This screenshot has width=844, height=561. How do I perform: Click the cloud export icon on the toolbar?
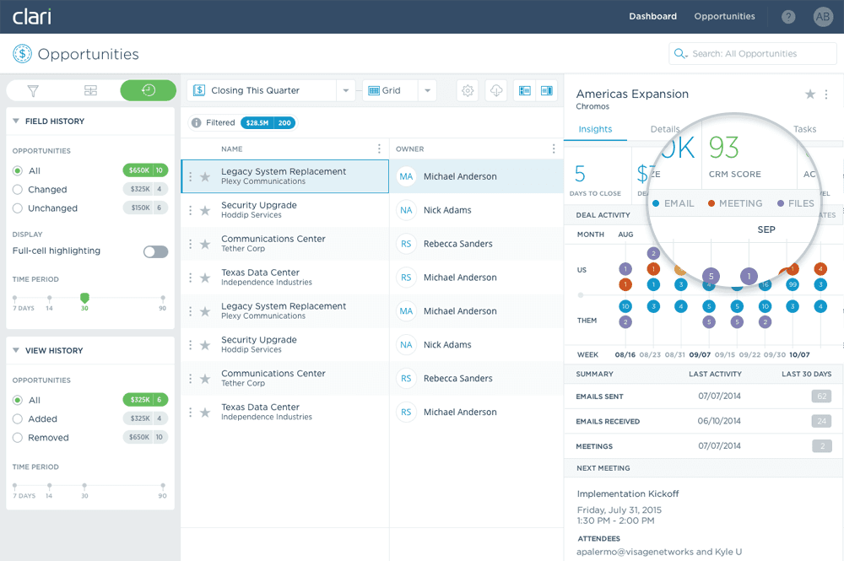496,89
